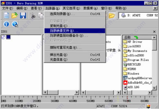Open the 数据库 menu
This screenshot has height=109, width=159.
(90, 8)
